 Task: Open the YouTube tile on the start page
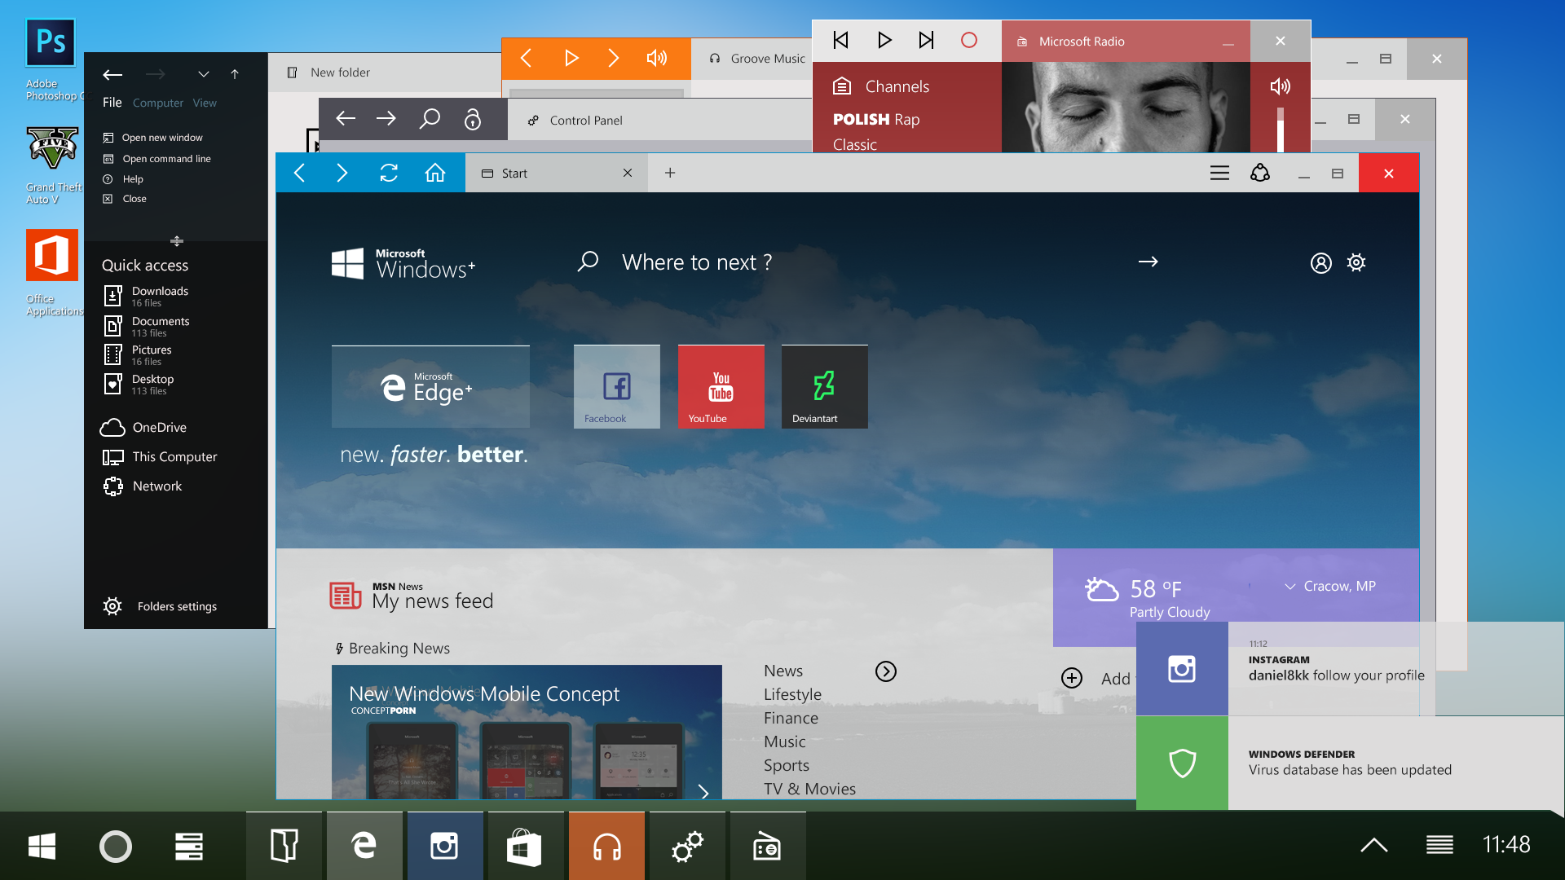click(x=721, y=386)
